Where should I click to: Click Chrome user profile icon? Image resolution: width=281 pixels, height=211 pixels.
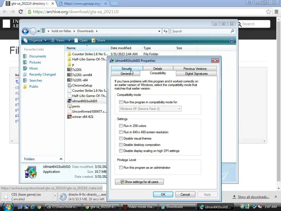point(249,2)
